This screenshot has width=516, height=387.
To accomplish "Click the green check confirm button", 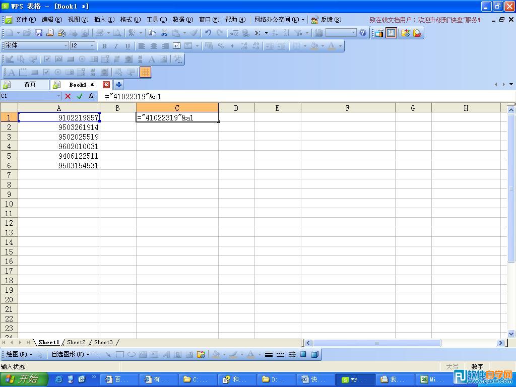I will (x=79, y=96).
